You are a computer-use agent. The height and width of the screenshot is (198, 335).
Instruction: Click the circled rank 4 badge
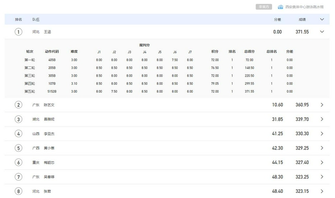point(19,134)
